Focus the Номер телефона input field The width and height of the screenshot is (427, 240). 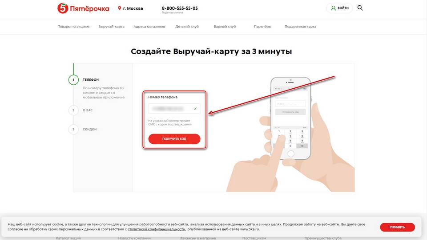pyautogui.click(x=174, y=109)
